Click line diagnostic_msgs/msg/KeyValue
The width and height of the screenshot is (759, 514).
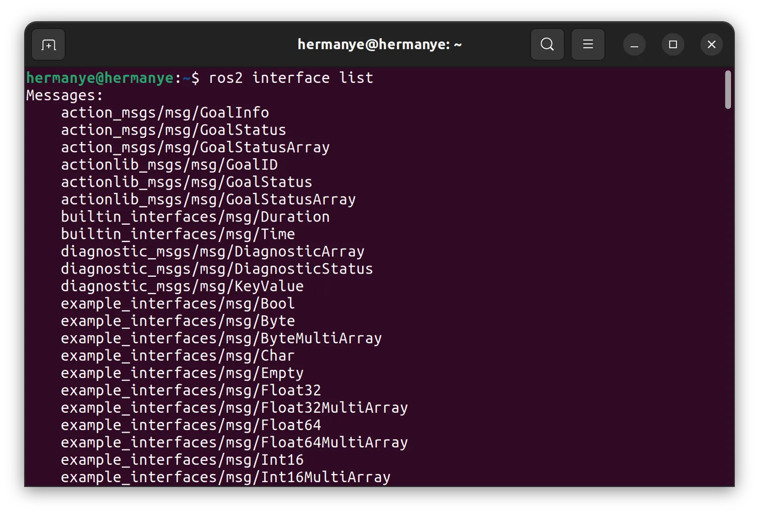point(182,286)
